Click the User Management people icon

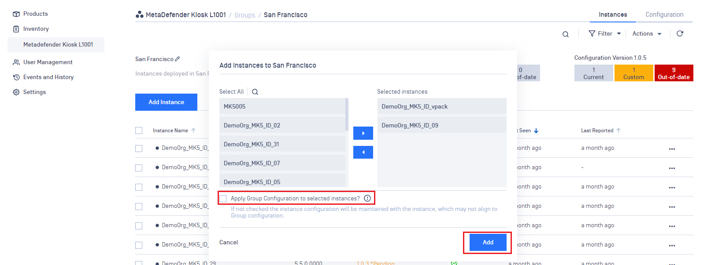pyautogui.click(x=16, y=62)
